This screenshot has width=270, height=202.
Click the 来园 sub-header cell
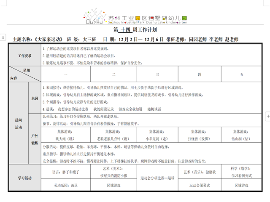(x=35, y=98)
